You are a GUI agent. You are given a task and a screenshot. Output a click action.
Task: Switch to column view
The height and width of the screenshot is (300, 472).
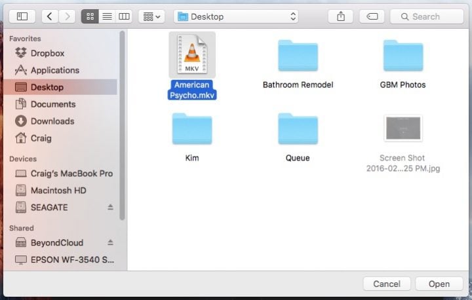click(x=124, y=16)
